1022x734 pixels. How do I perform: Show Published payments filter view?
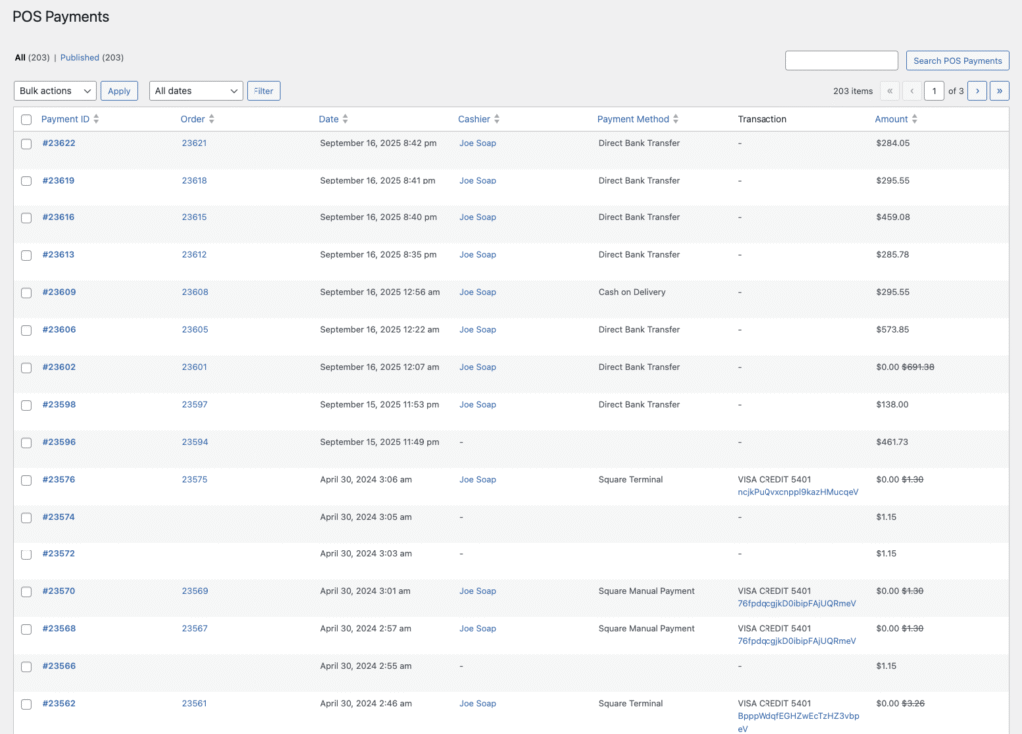pos(80,58)
